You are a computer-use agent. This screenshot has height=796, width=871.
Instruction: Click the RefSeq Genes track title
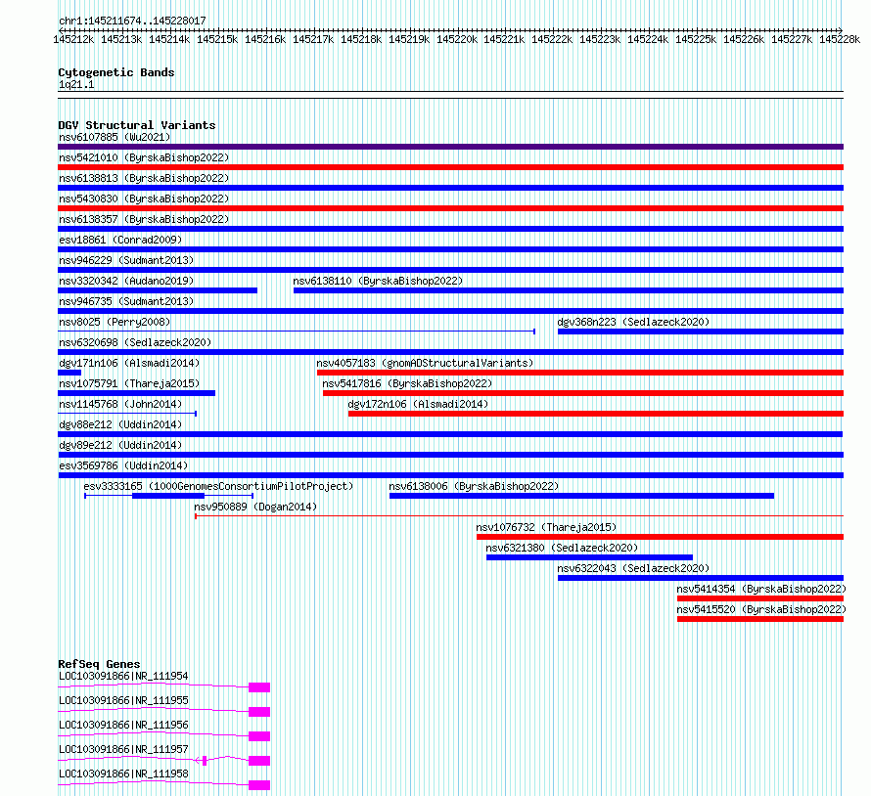click(99, 664)
